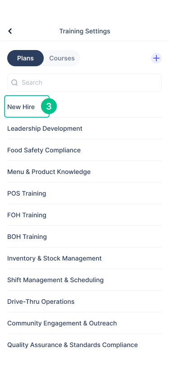
Task: Open Inventory & Stock Management plan
Action: pyautogui.click(x=85, y=258)
